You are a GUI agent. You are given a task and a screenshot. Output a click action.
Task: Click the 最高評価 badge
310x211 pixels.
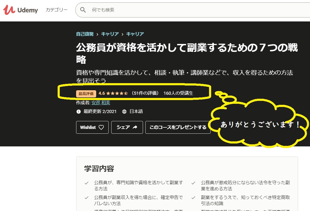(x=86, y=93)
